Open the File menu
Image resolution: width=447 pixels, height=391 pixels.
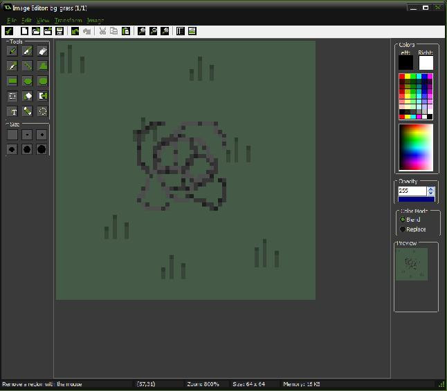12,21
